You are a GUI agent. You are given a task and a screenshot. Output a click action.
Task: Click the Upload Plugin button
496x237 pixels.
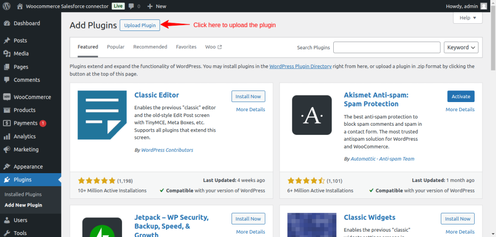[x=139, y=25]
